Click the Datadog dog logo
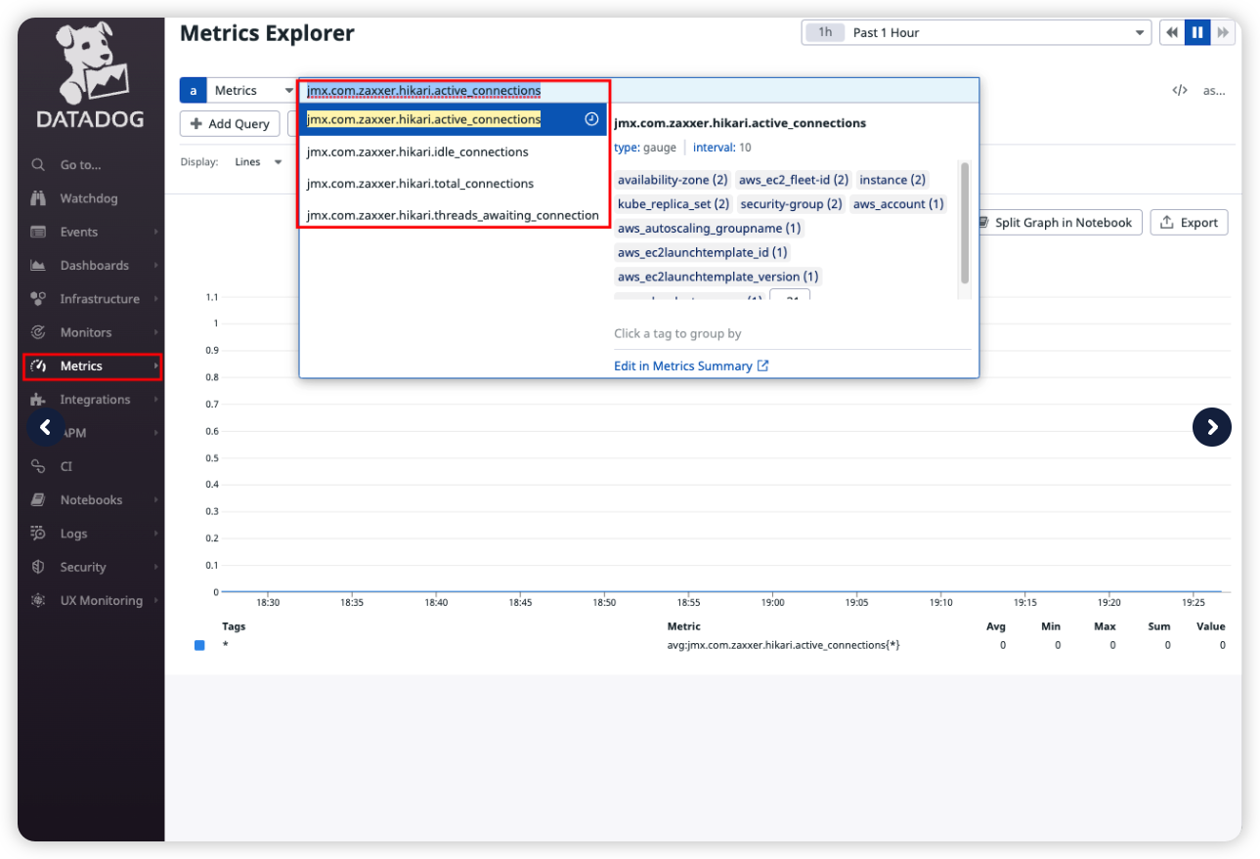 [x=91, y=64]
